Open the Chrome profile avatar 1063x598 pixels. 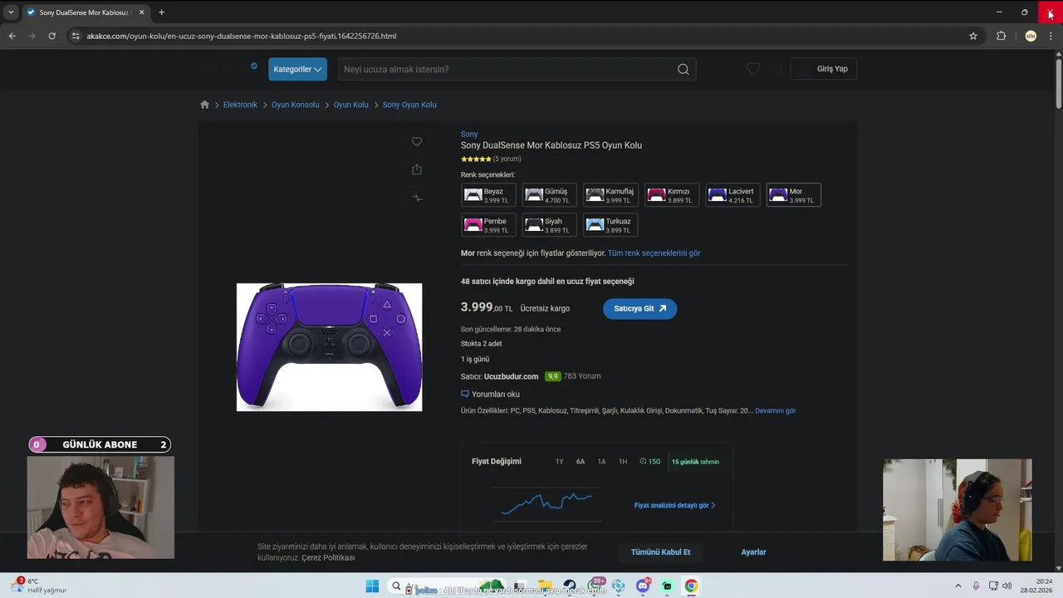(x=1031, y=36)
